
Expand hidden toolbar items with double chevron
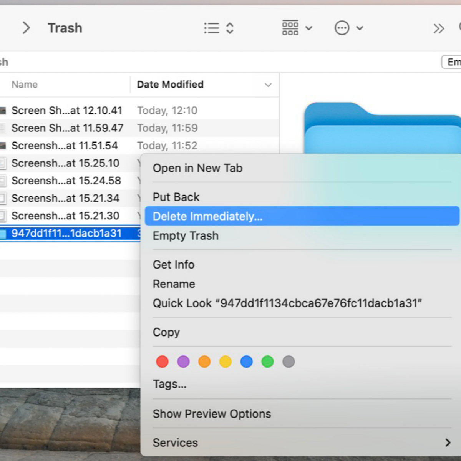click(439, 28)
